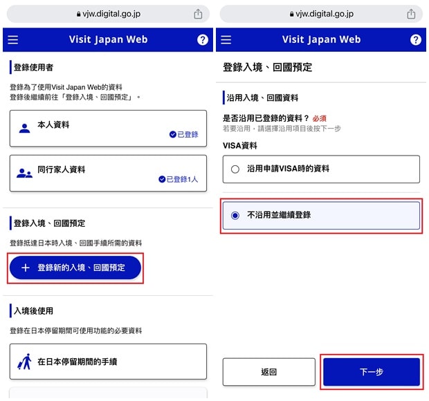
Task: Open 同行家人資料 card
Action: pyautogui.click(x=108, y=174)
